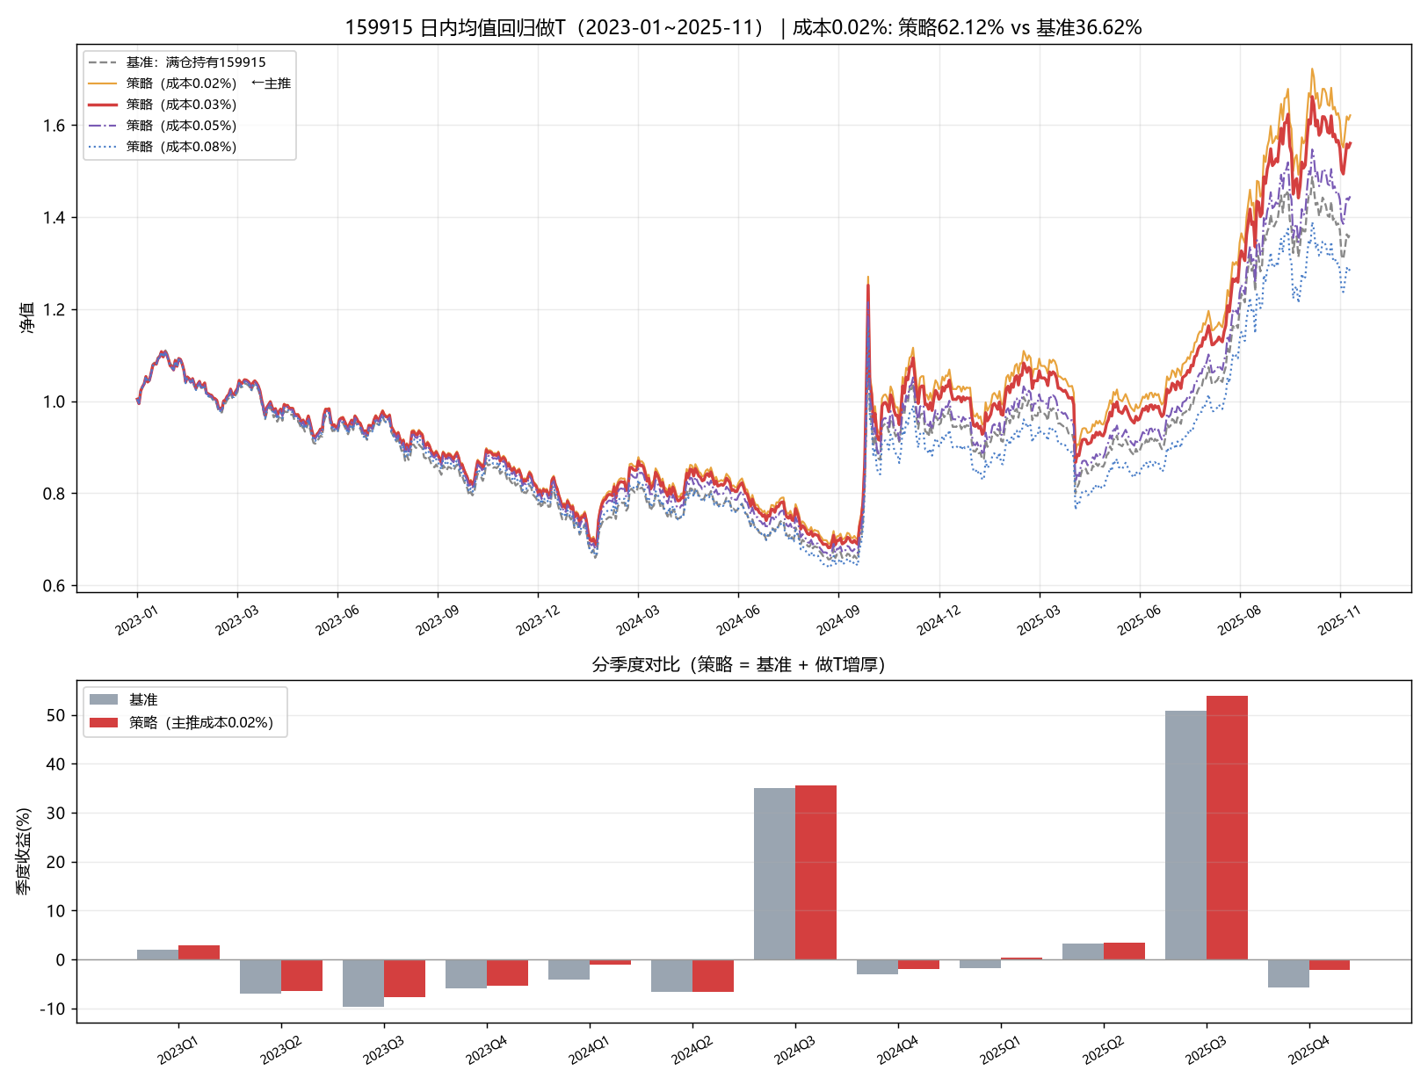This screenshot has height=1085, width=1428.
Task: Click the 50 tick on the quarterly return axis
Action: point(56,716)
